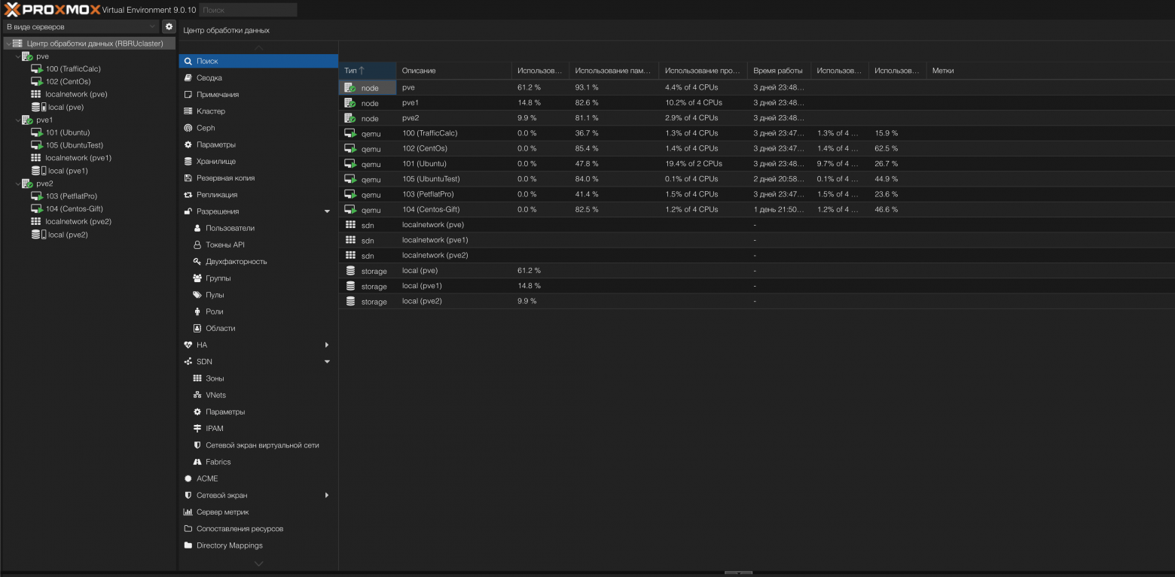Sort by Использование памяти column header
The width and height of the screenshot is (1175, 577).
coord(613,71)
